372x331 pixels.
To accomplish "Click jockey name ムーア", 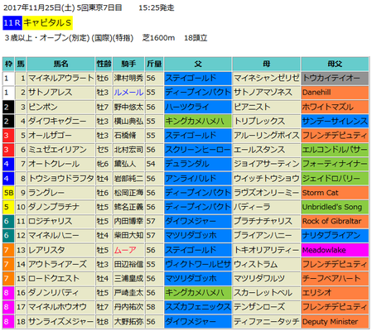I will [x=125, y=250].
